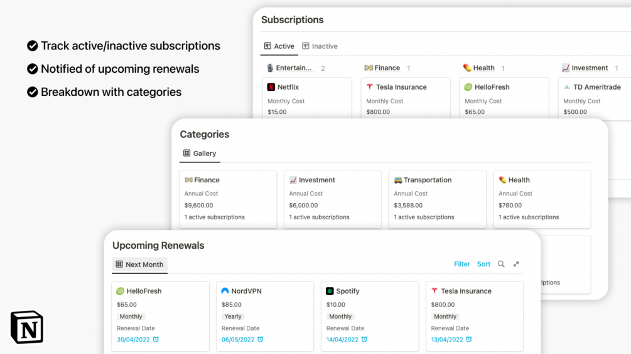This screenshot has height=354, width=631.
Task: Switch to the Inactive subscriptions tab
Action: click(320, 46)
